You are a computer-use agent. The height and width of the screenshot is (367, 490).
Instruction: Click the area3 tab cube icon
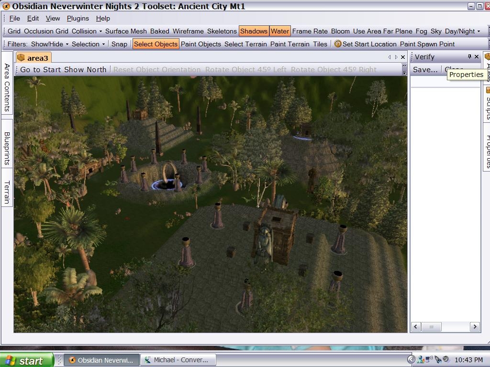21,58
